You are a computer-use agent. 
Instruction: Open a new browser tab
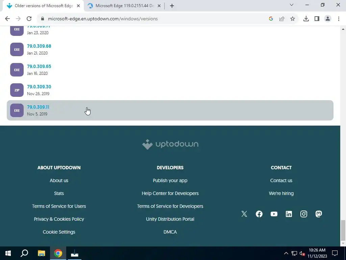pos(172,6)
